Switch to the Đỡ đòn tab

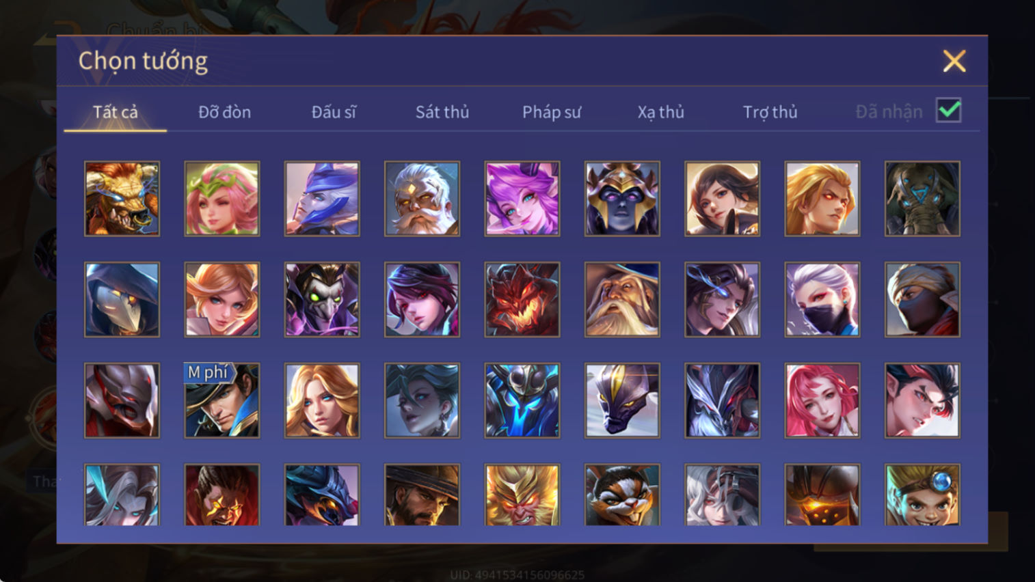coord(224,112)
